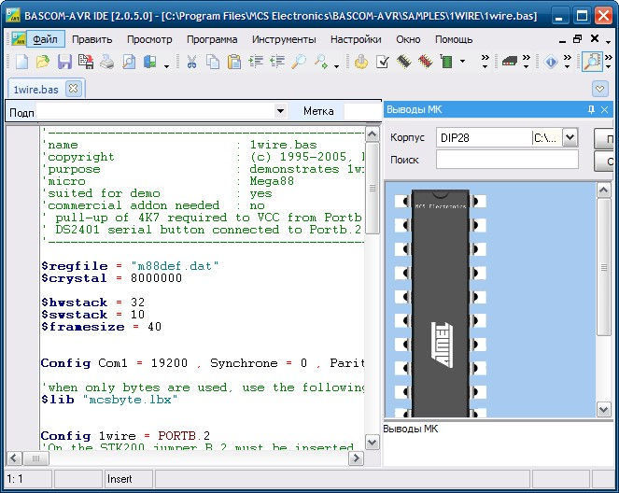The height and width of the screenshot is (493, 619).
Task: Open the dropdown after the exit icon
Action: pos(166,66)
